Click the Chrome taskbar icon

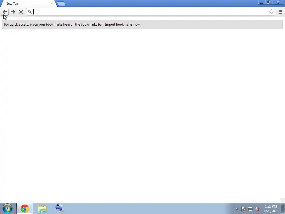[25, 208]
